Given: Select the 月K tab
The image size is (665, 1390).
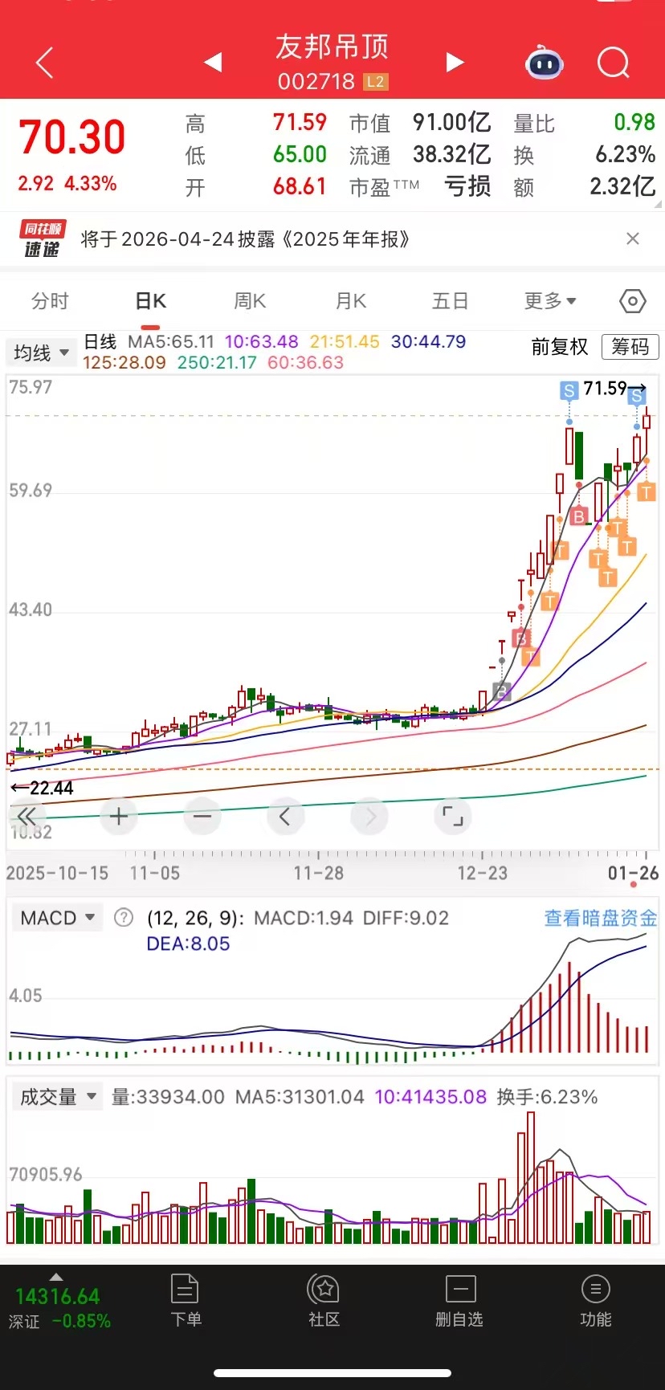Looking at the screenshot, I should (x=351, y=301).
